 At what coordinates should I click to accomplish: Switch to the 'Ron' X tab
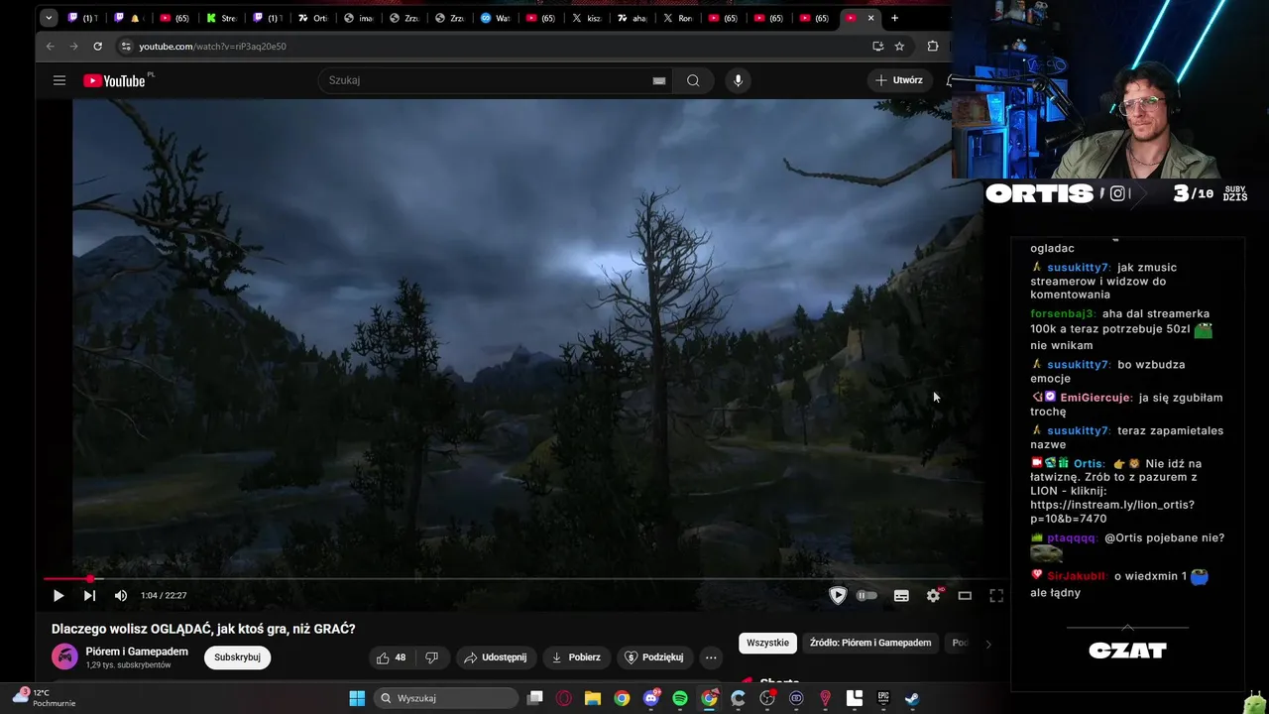(678, 18)
